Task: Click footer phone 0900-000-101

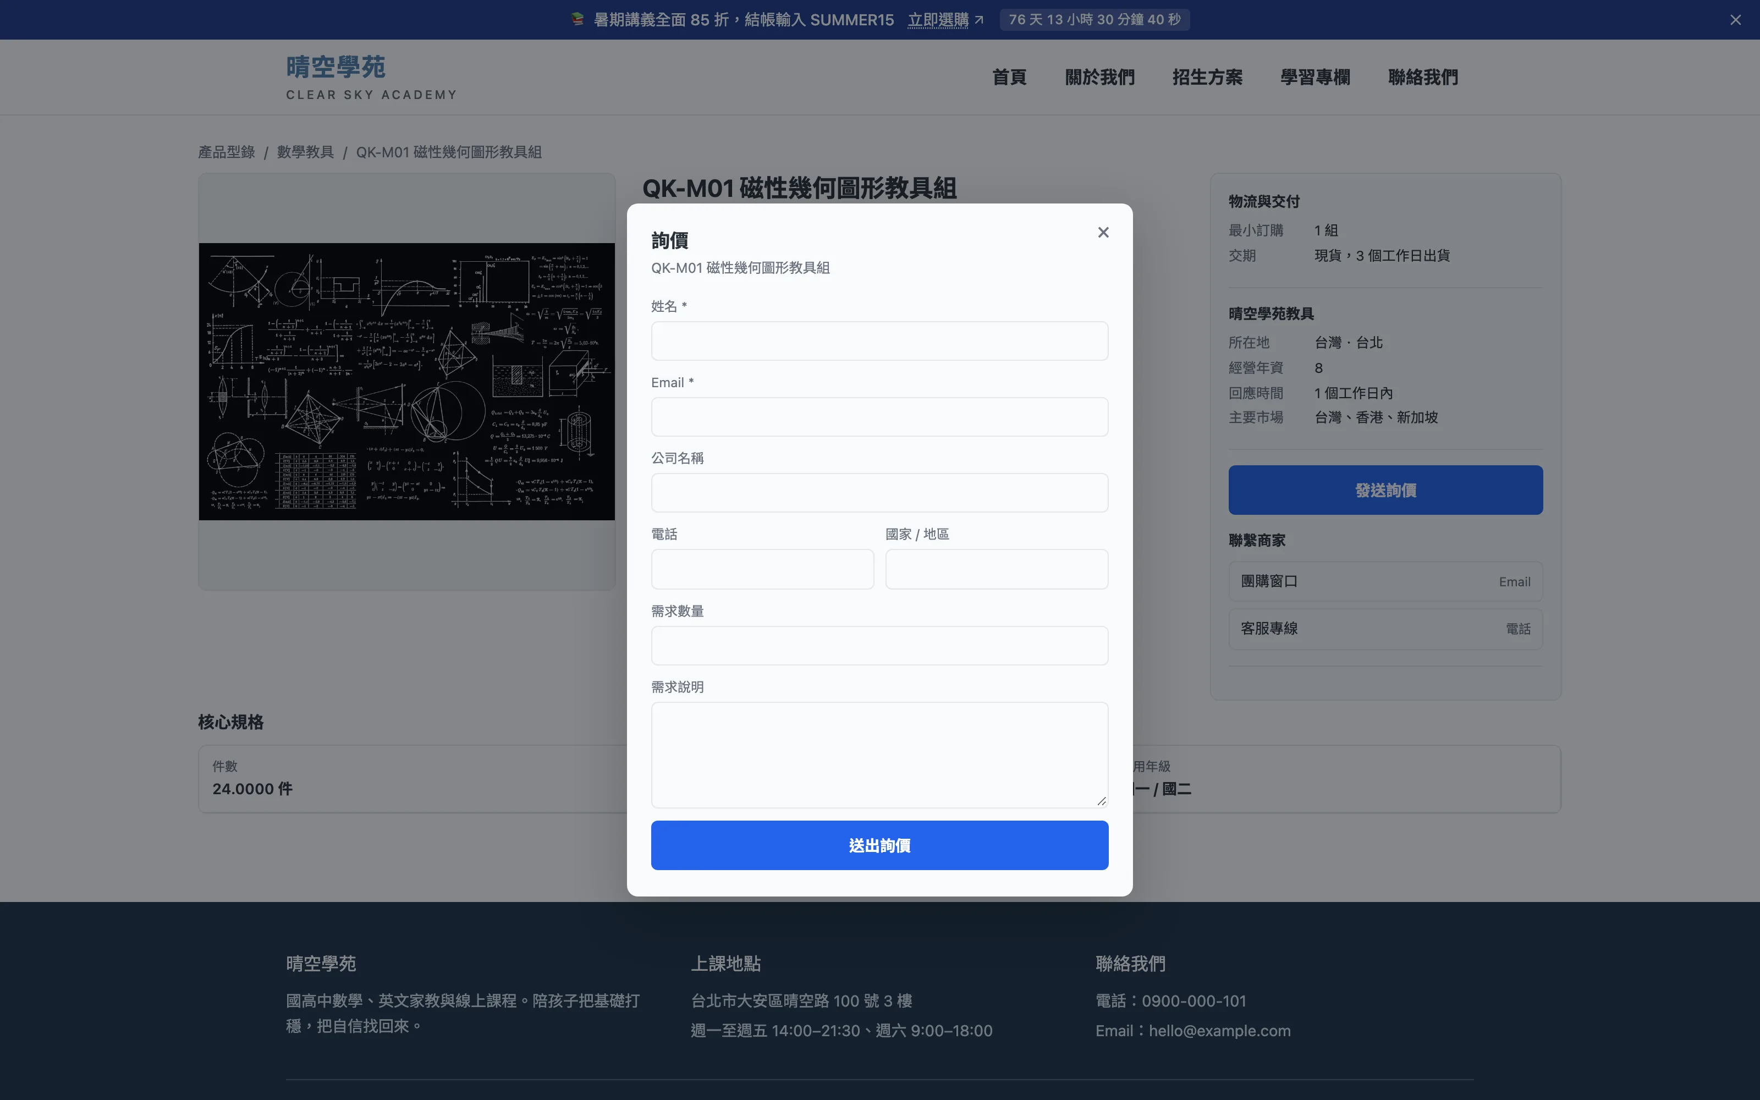Action: tap(1193, 1001)
